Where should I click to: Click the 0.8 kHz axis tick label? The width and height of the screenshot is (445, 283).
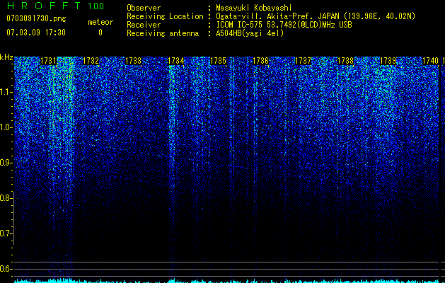click(6, 198)
